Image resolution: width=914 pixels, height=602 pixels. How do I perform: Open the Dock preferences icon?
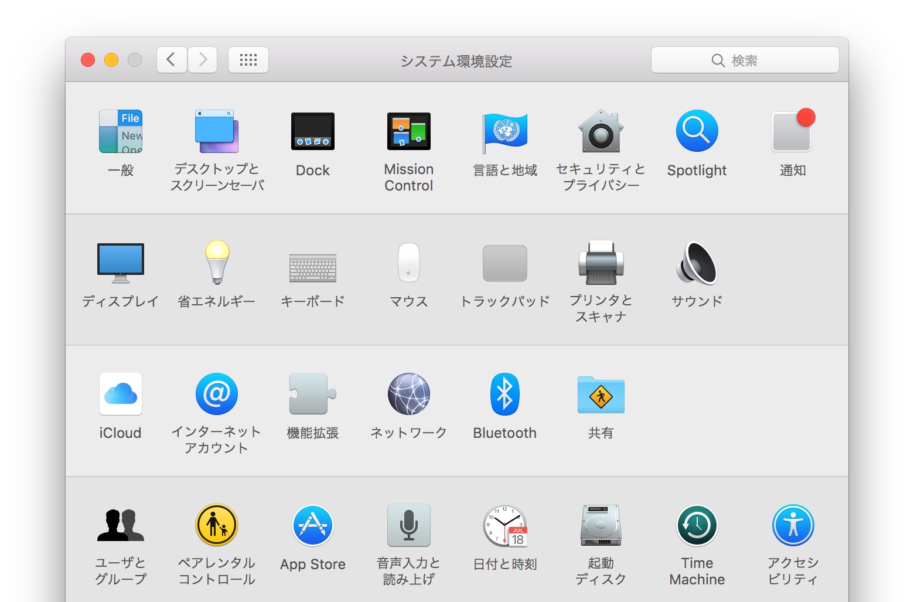click(313, 131)
